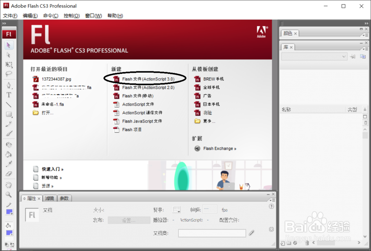Open the stroke color swatch
The width and height of the screenshot is (371, 251).
coord(9,212)
